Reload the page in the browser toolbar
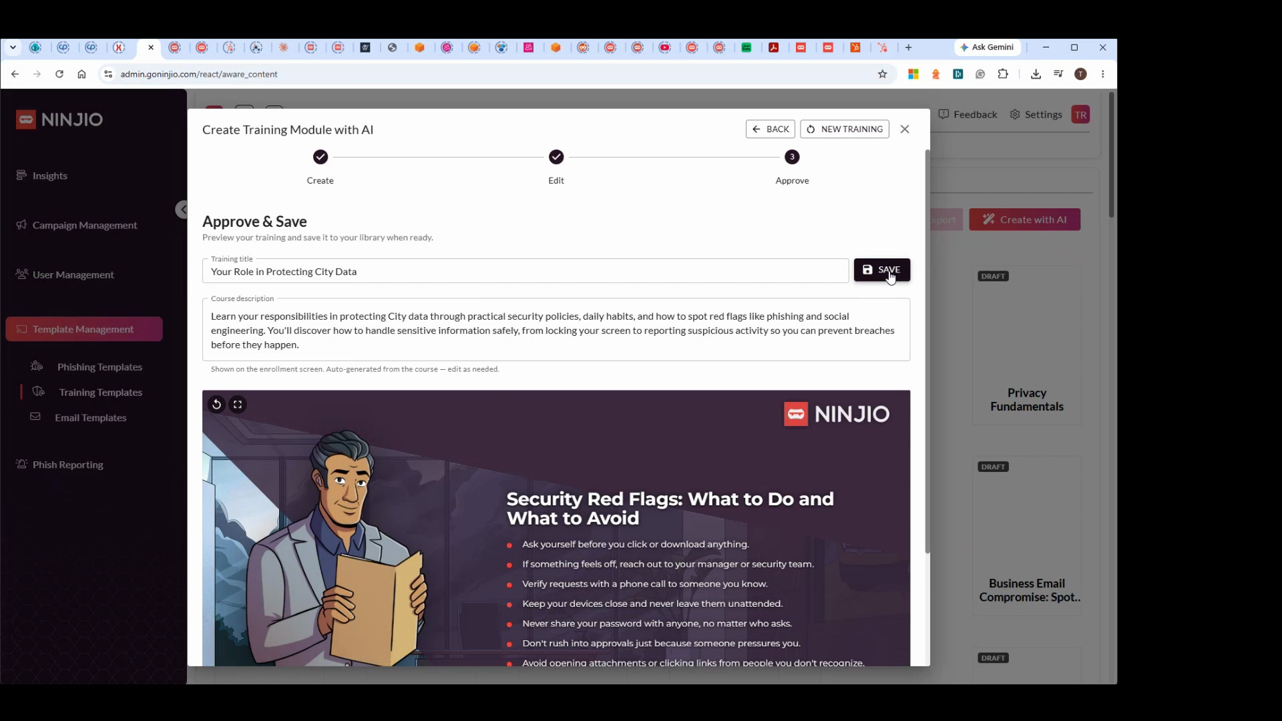 point(59,74)
